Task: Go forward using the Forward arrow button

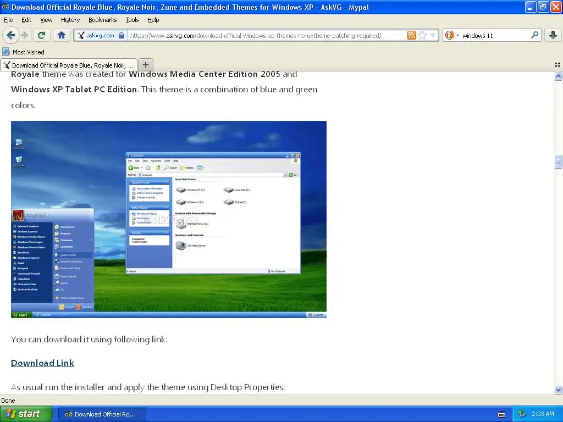Action: 24,35
